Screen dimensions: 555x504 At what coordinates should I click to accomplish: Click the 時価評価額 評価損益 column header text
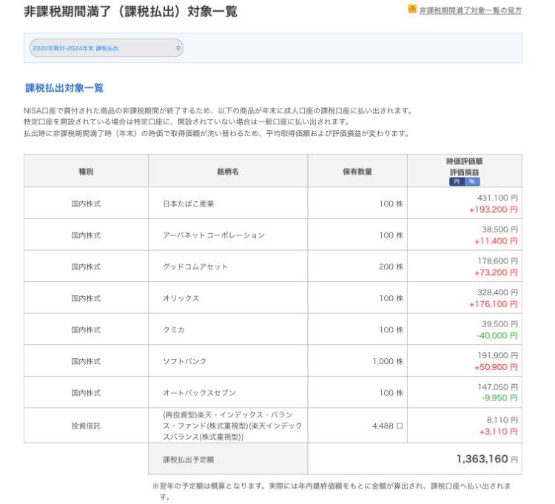[x=464, y=166]
